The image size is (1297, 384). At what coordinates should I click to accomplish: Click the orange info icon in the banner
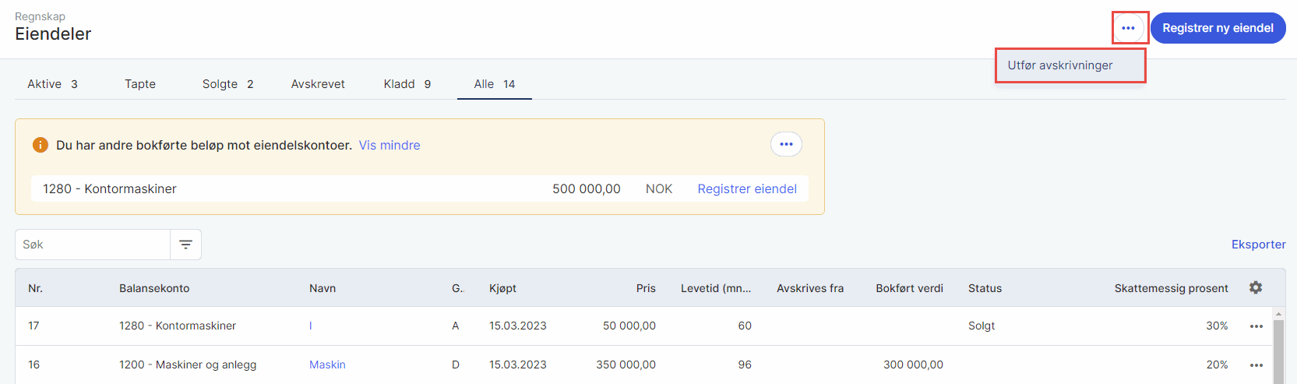click(41, 145)
